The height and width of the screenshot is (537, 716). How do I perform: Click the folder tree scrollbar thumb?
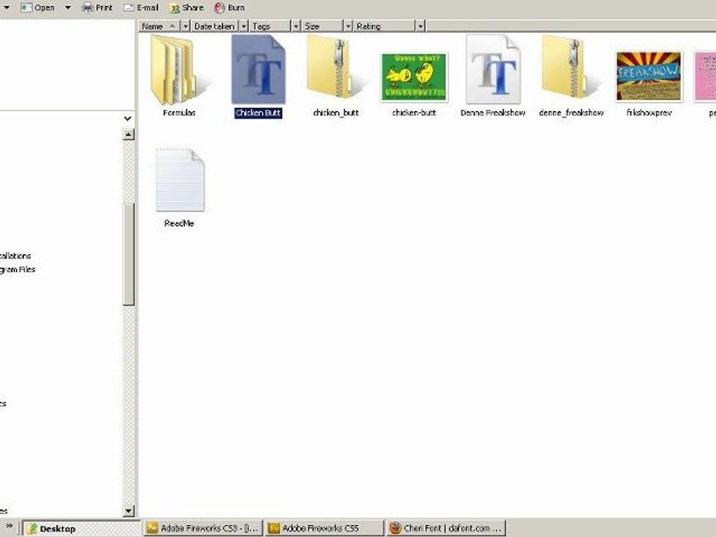coord(129,254)
